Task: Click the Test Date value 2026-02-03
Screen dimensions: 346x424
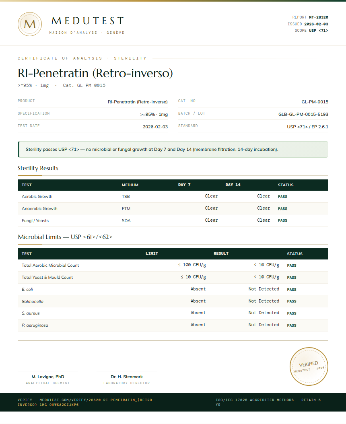Action: click(155, 127)
